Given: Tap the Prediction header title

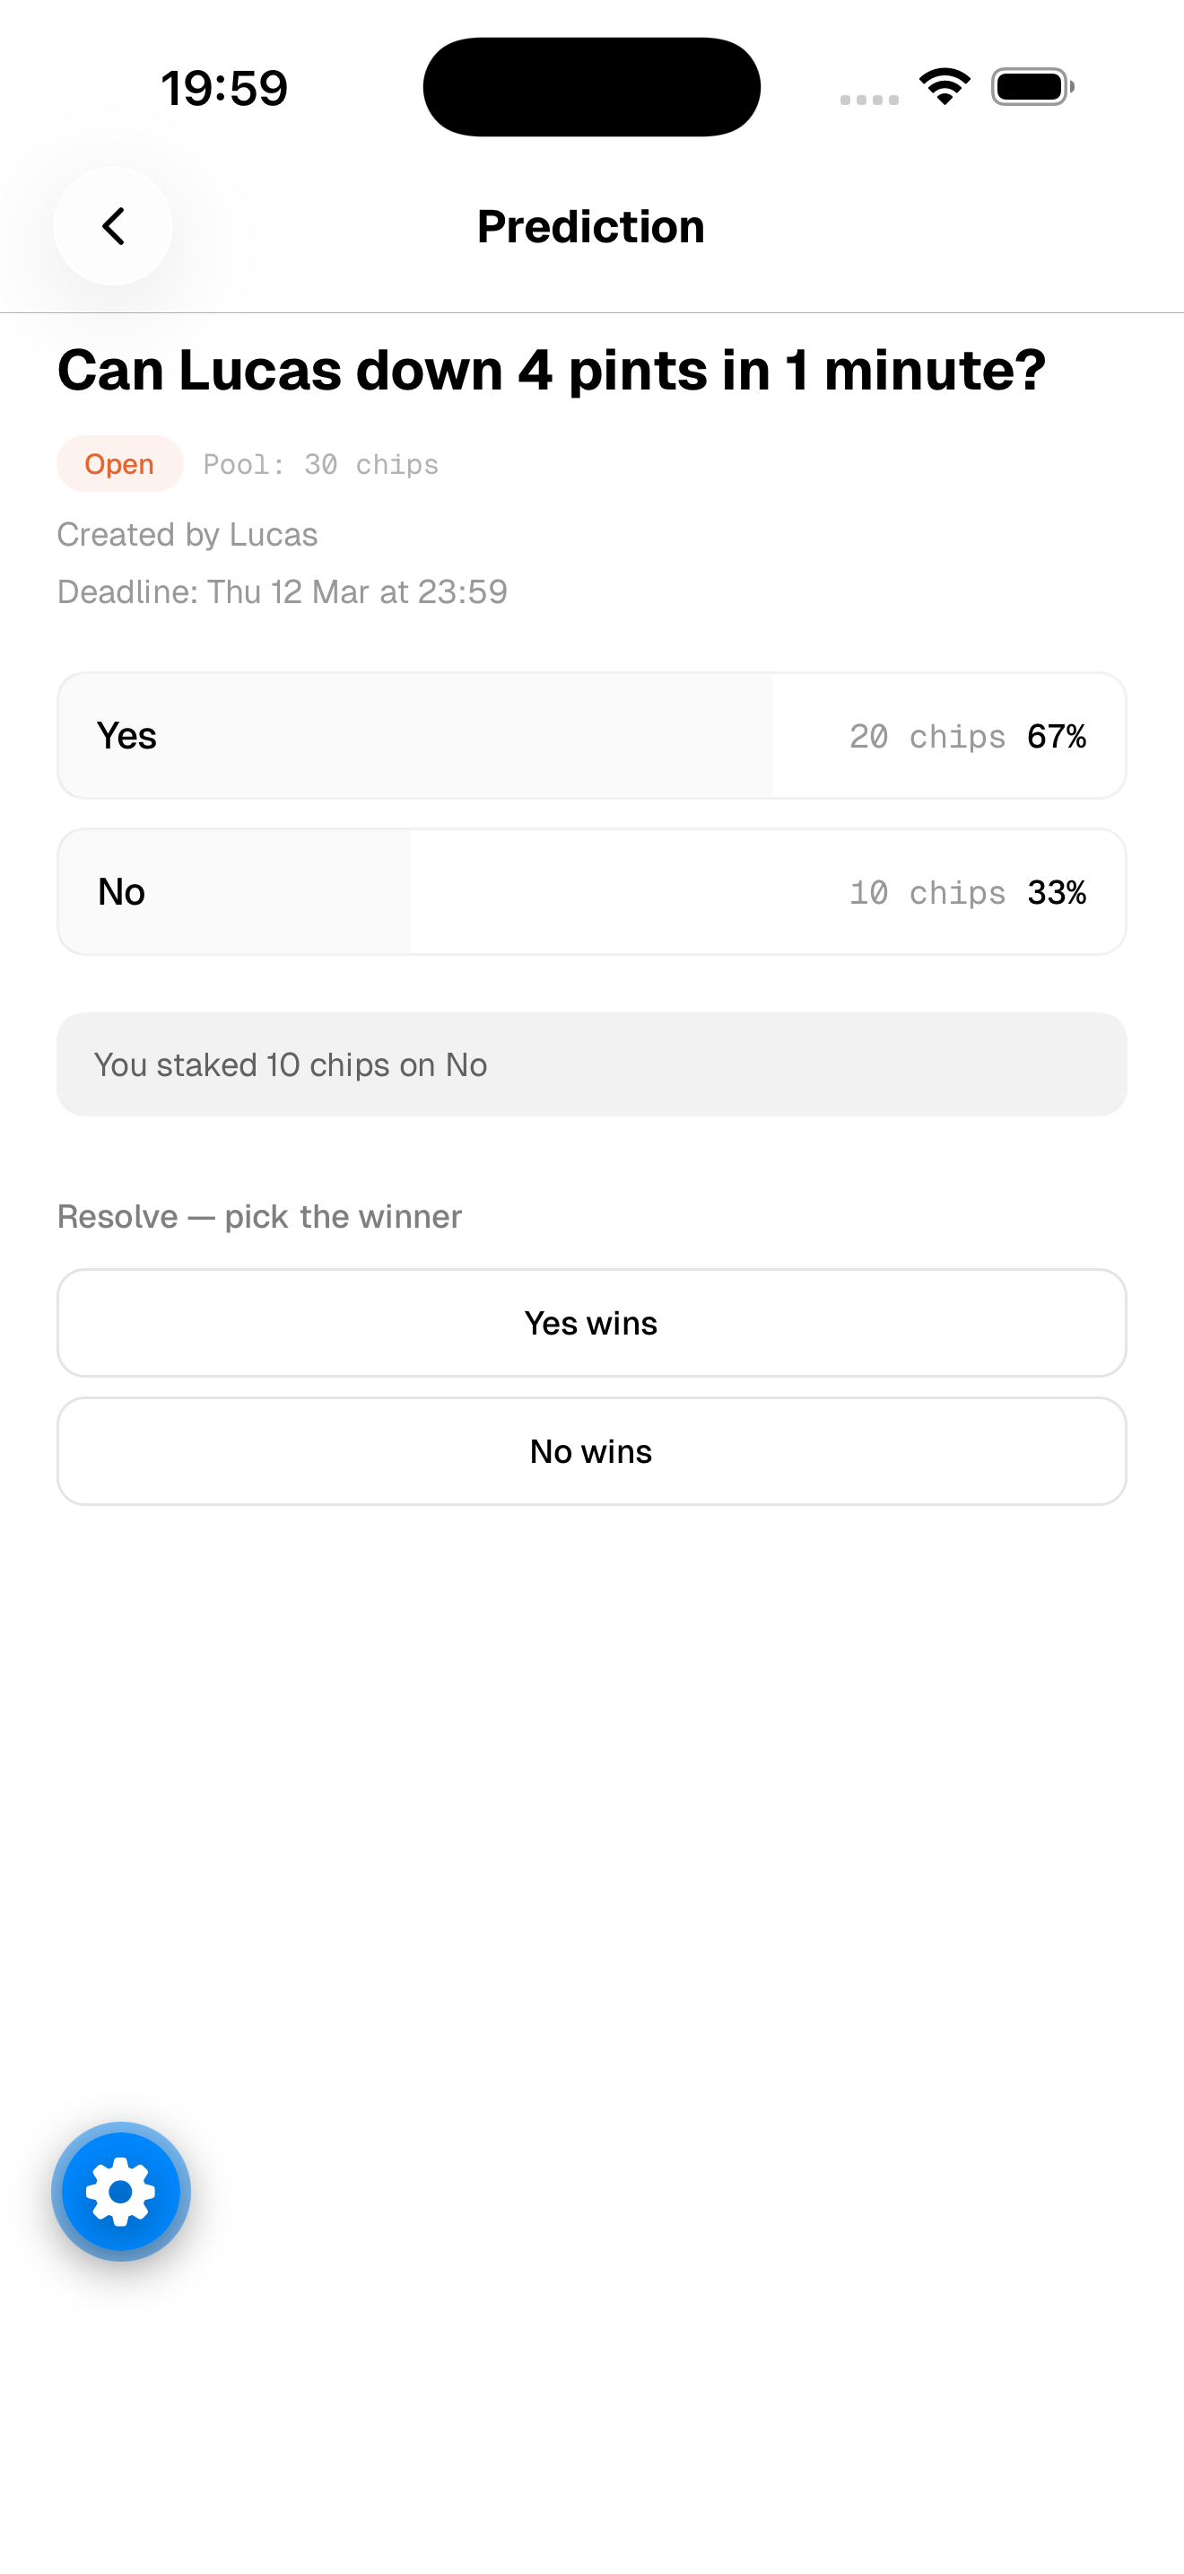Looking at the screenshot, I should (591, 227).
